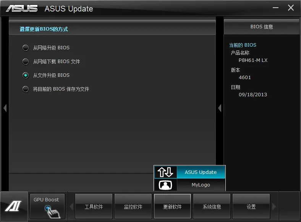Show previous bottom menu items arrow

pos(71,207)
